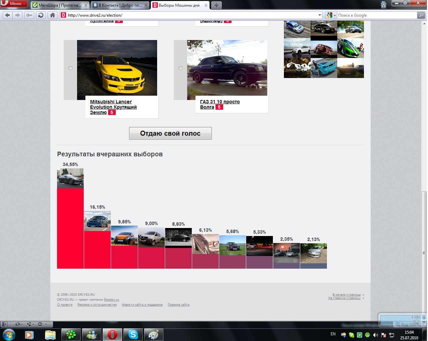Click the taskbar clock showing 15:04
The height and width of the screenshot is (341, 428).
409,335
